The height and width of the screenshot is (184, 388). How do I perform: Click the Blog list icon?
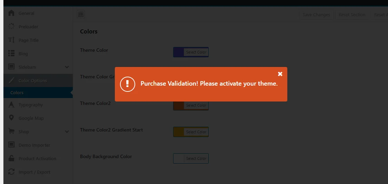(11, 54)
